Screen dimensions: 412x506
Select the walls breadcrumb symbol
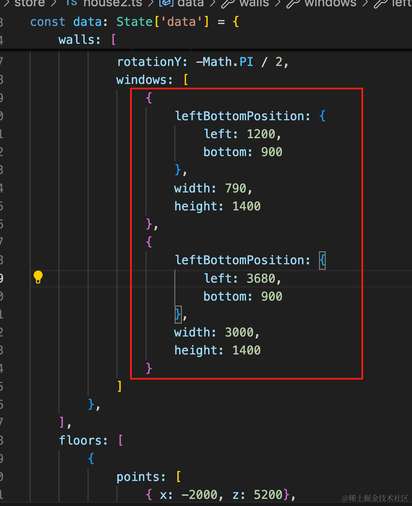coord(246,3)
